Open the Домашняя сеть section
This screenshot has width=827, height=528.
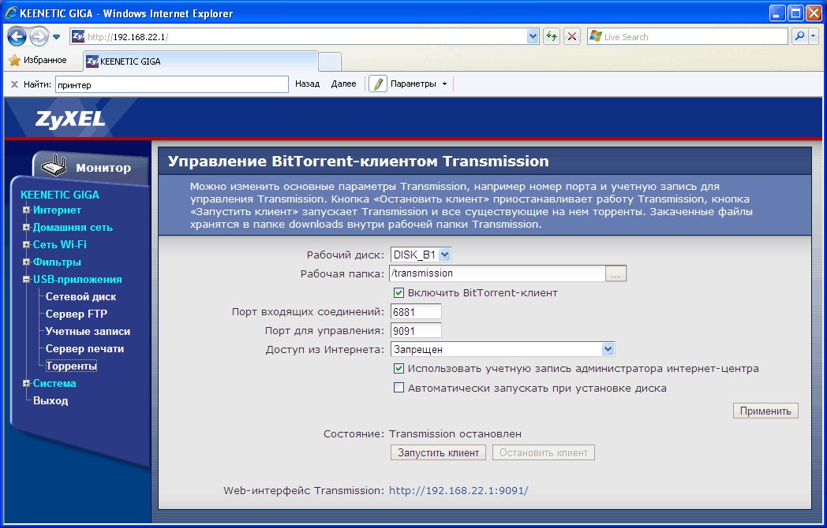pyautogui.click(x=73, y=228)
